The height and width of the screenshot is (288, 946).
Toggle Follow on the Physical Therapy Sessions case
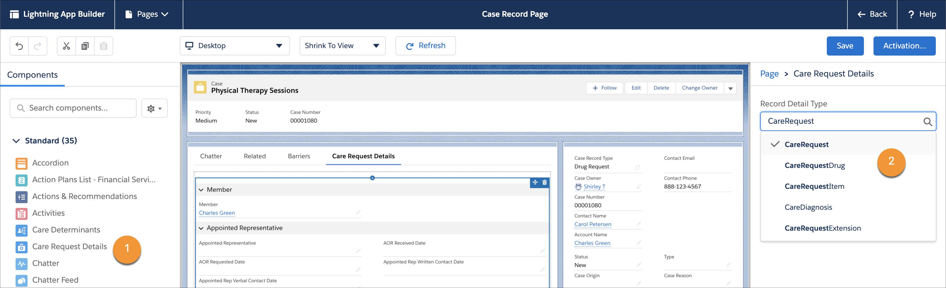coord(604,88)
